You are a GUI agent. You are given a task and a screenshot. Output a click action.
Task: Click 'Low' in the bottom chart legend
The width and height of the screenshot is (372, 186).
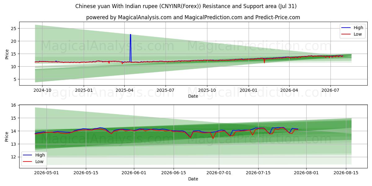tap(39, 162)
